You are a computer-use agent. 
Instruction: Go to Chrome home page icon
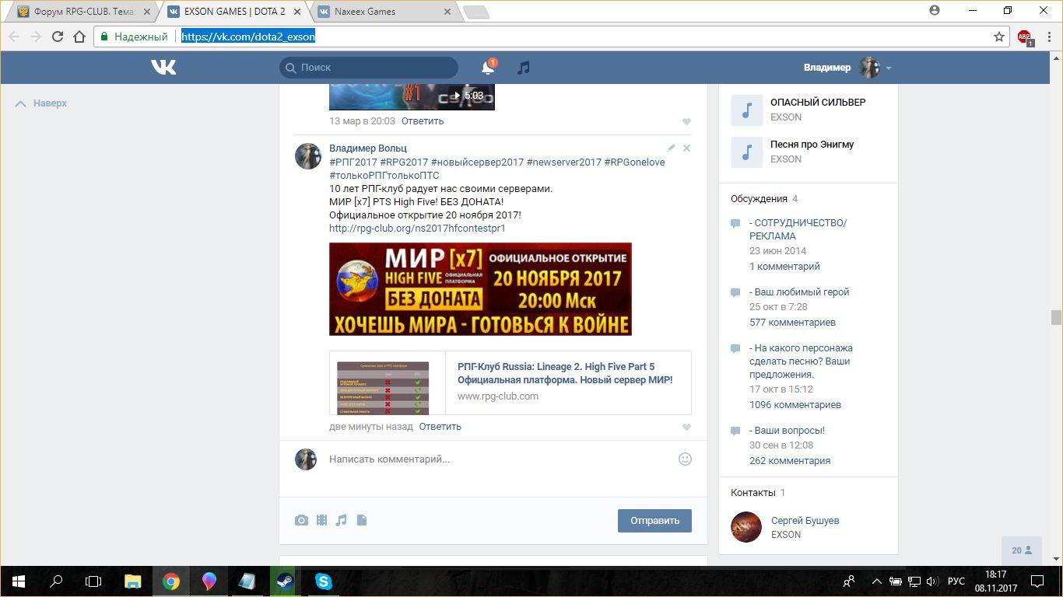coord(79,37)
